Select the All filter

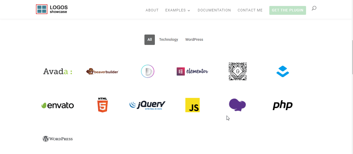[x=149, y=39]
